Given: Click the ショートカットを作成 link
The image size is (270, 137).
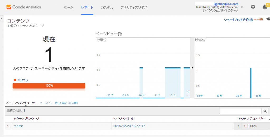Looking at the screenshot, I should point(238,20).
